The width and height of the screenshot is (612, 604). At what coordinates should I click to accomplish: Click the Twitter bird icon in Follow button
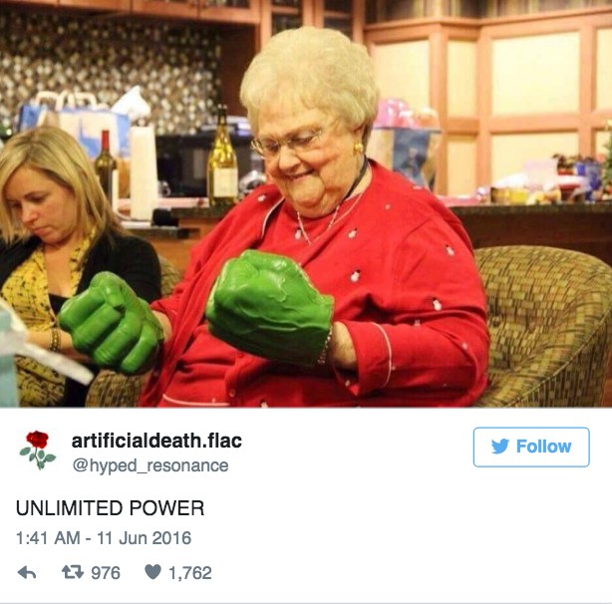(x=500, y=447)
